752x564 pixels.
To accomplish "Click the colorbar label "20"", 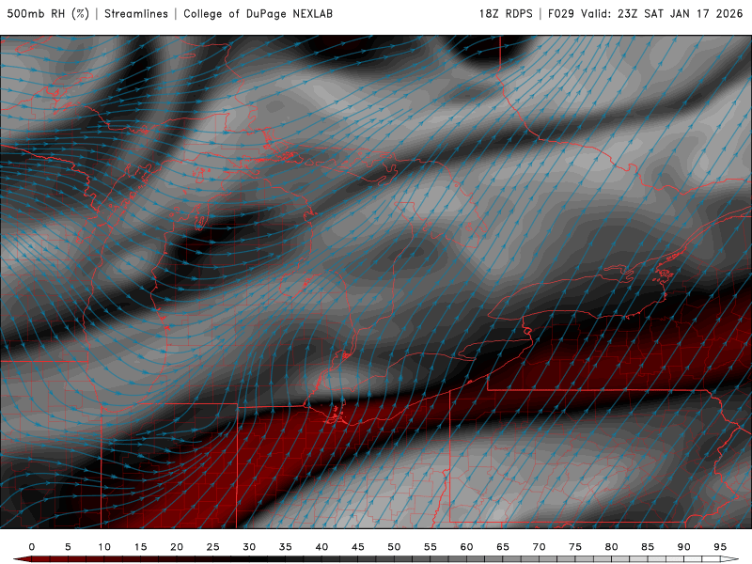I will click(x=177, y=547).
